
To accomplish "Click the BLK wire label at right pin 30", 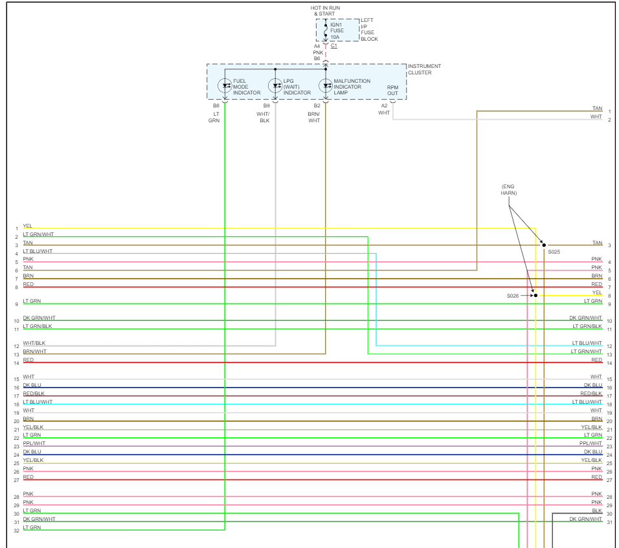I will 597,510.
